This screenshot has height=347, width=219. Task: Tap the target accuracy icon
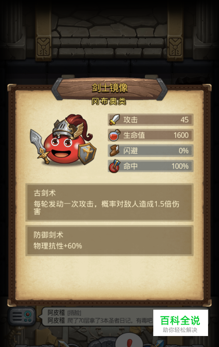pyautogui.click(x=114, y=166)
